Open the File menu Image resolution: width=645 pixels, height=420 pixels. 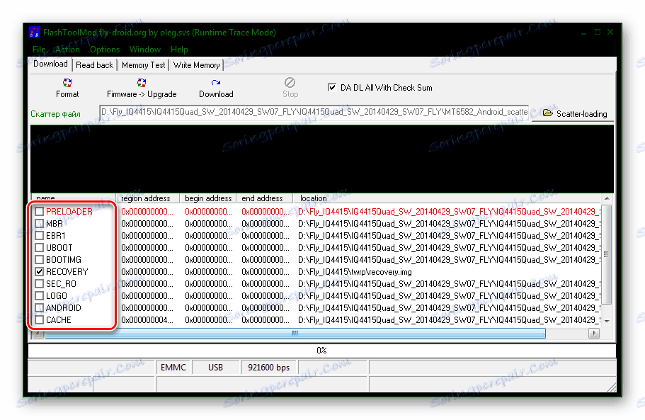pyautogui.click(x=39, y=50)
